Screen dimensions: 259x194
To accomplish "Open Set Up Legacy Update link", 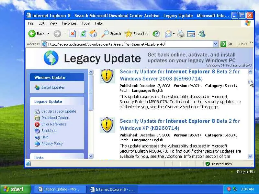I will (x=59, y=111).
